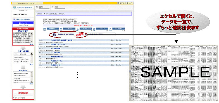Click the system status monitor icon
Image resolution: width=219 pixels, height=103 pixels.
15,8
